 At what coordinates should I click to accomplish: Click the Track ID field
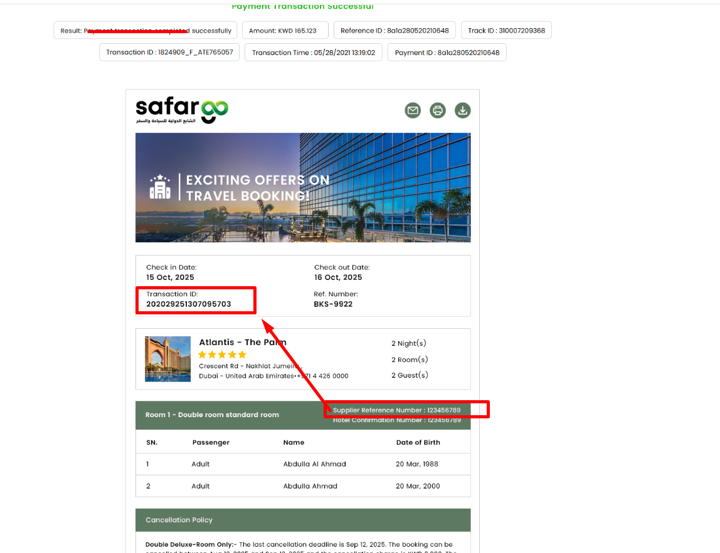506,31
